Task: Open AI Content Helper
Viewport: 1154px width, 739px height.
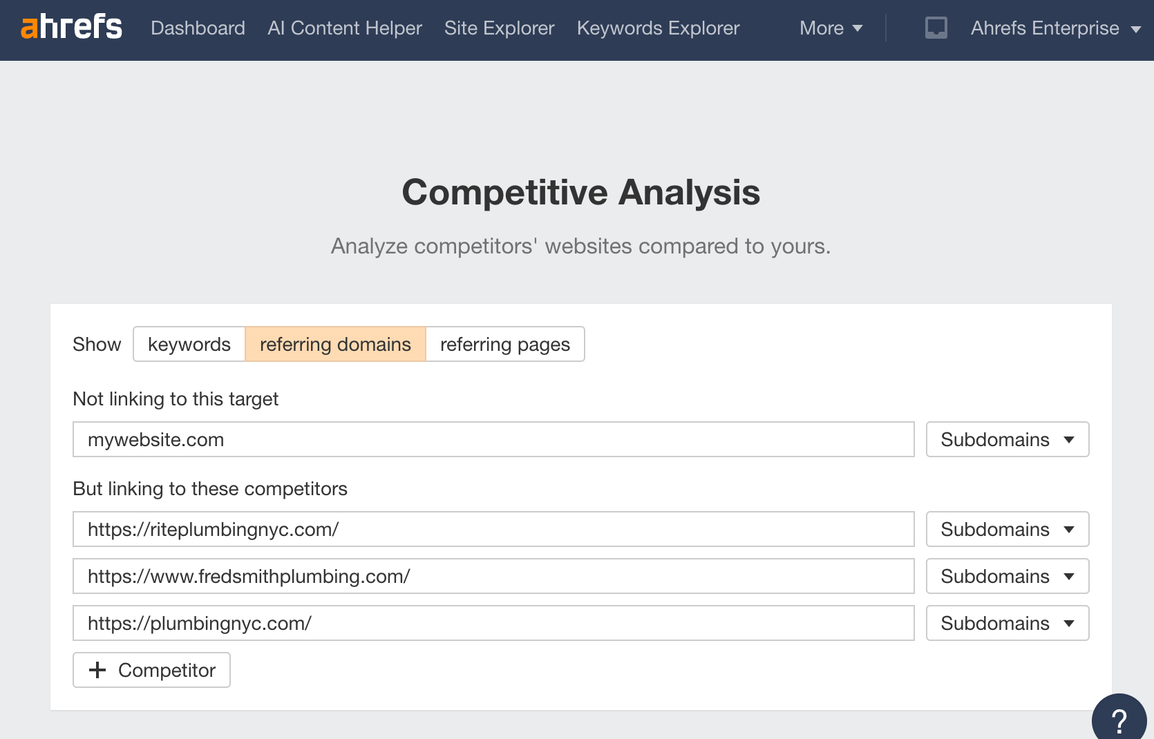Action: click(x=344, y=28)
